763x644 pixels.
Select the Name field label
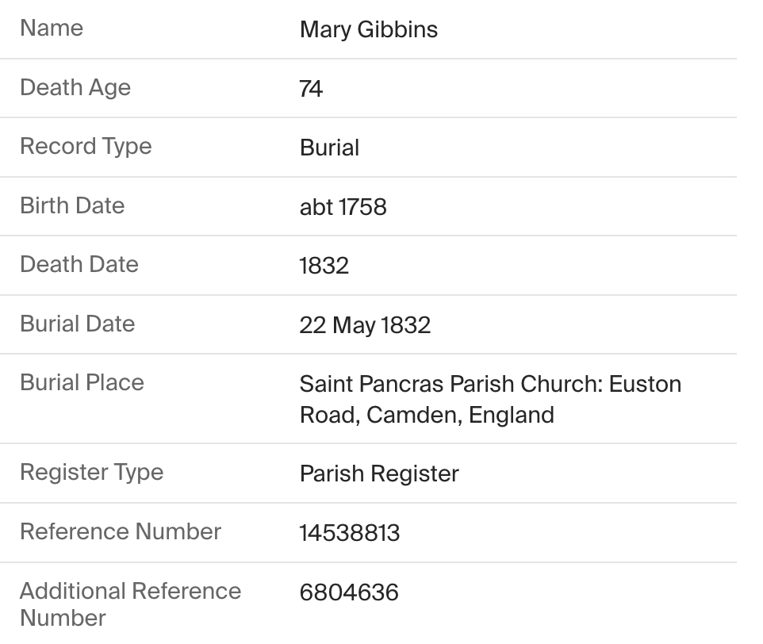[x=52, y=28]
